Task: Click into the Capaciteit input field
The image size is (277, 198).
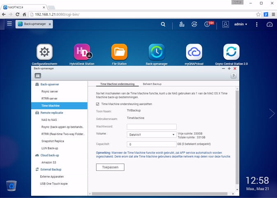Action: point(152,144)
